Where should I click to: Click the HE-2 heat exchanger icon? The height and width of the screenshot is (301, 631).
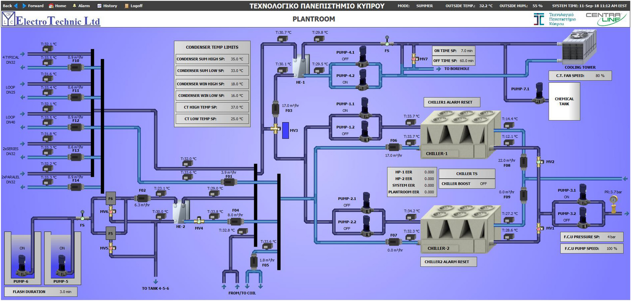point(181,211)
